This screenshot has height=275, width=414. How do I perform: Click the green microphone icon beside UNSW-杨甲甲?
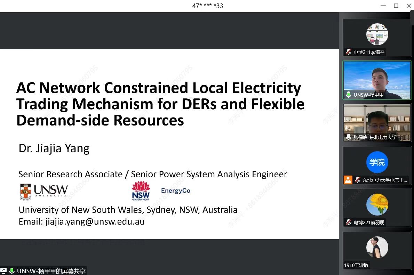pos(349,95)
